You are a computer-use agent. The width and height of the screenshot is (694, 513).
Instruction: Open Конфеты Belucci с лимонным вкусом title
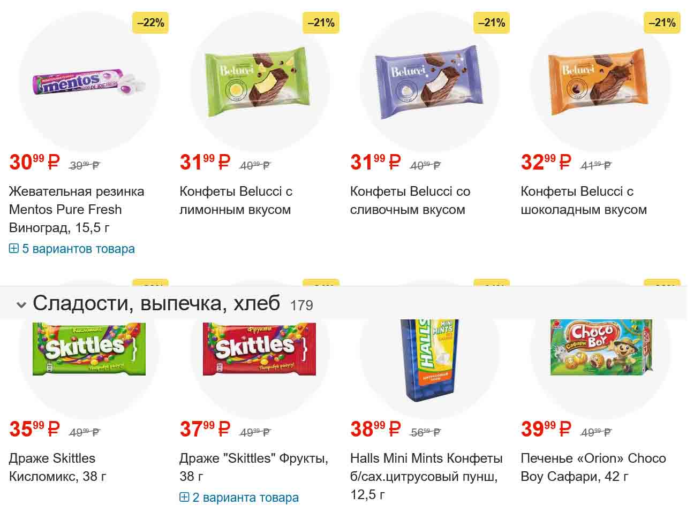236,201
